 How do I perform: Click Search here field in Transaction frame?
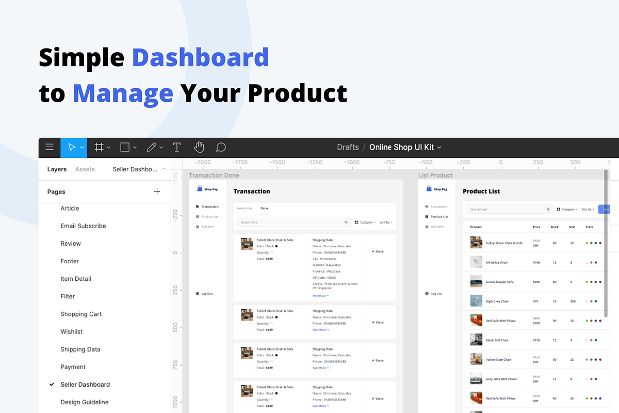click(x=294, y=222)
